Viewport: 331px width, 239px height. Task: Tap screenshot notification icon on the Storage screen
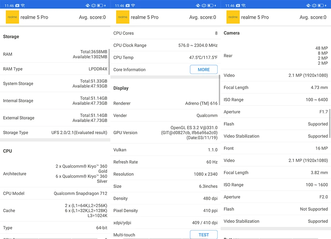(17, 6)
